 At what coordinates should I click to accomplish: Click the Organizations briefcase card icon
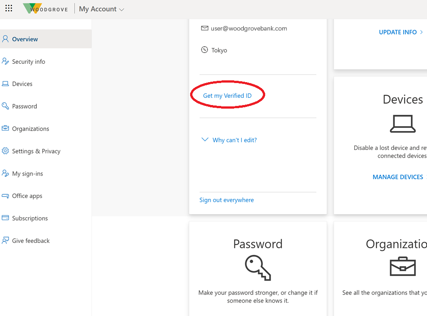(402, 266)
